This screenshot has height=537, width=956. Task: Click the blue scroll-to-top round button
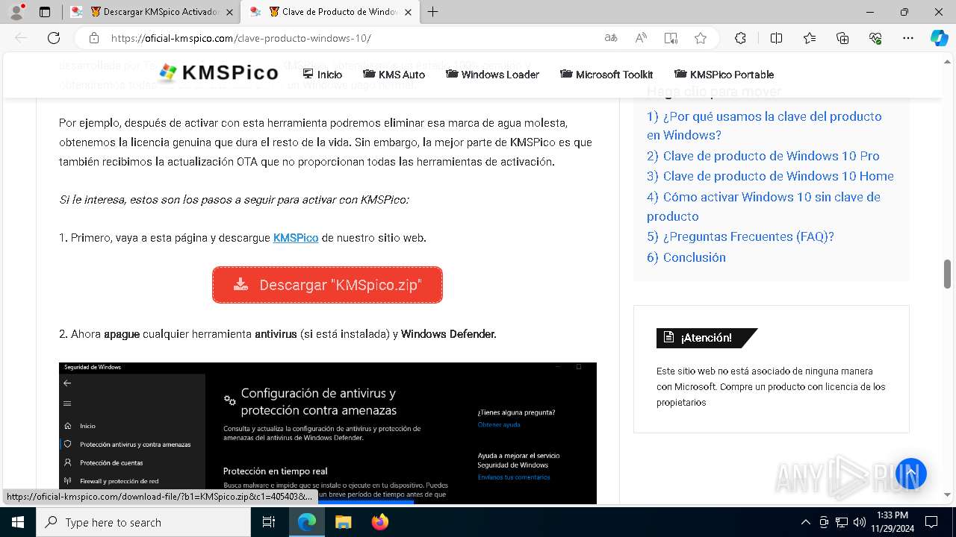coord(911,474)
